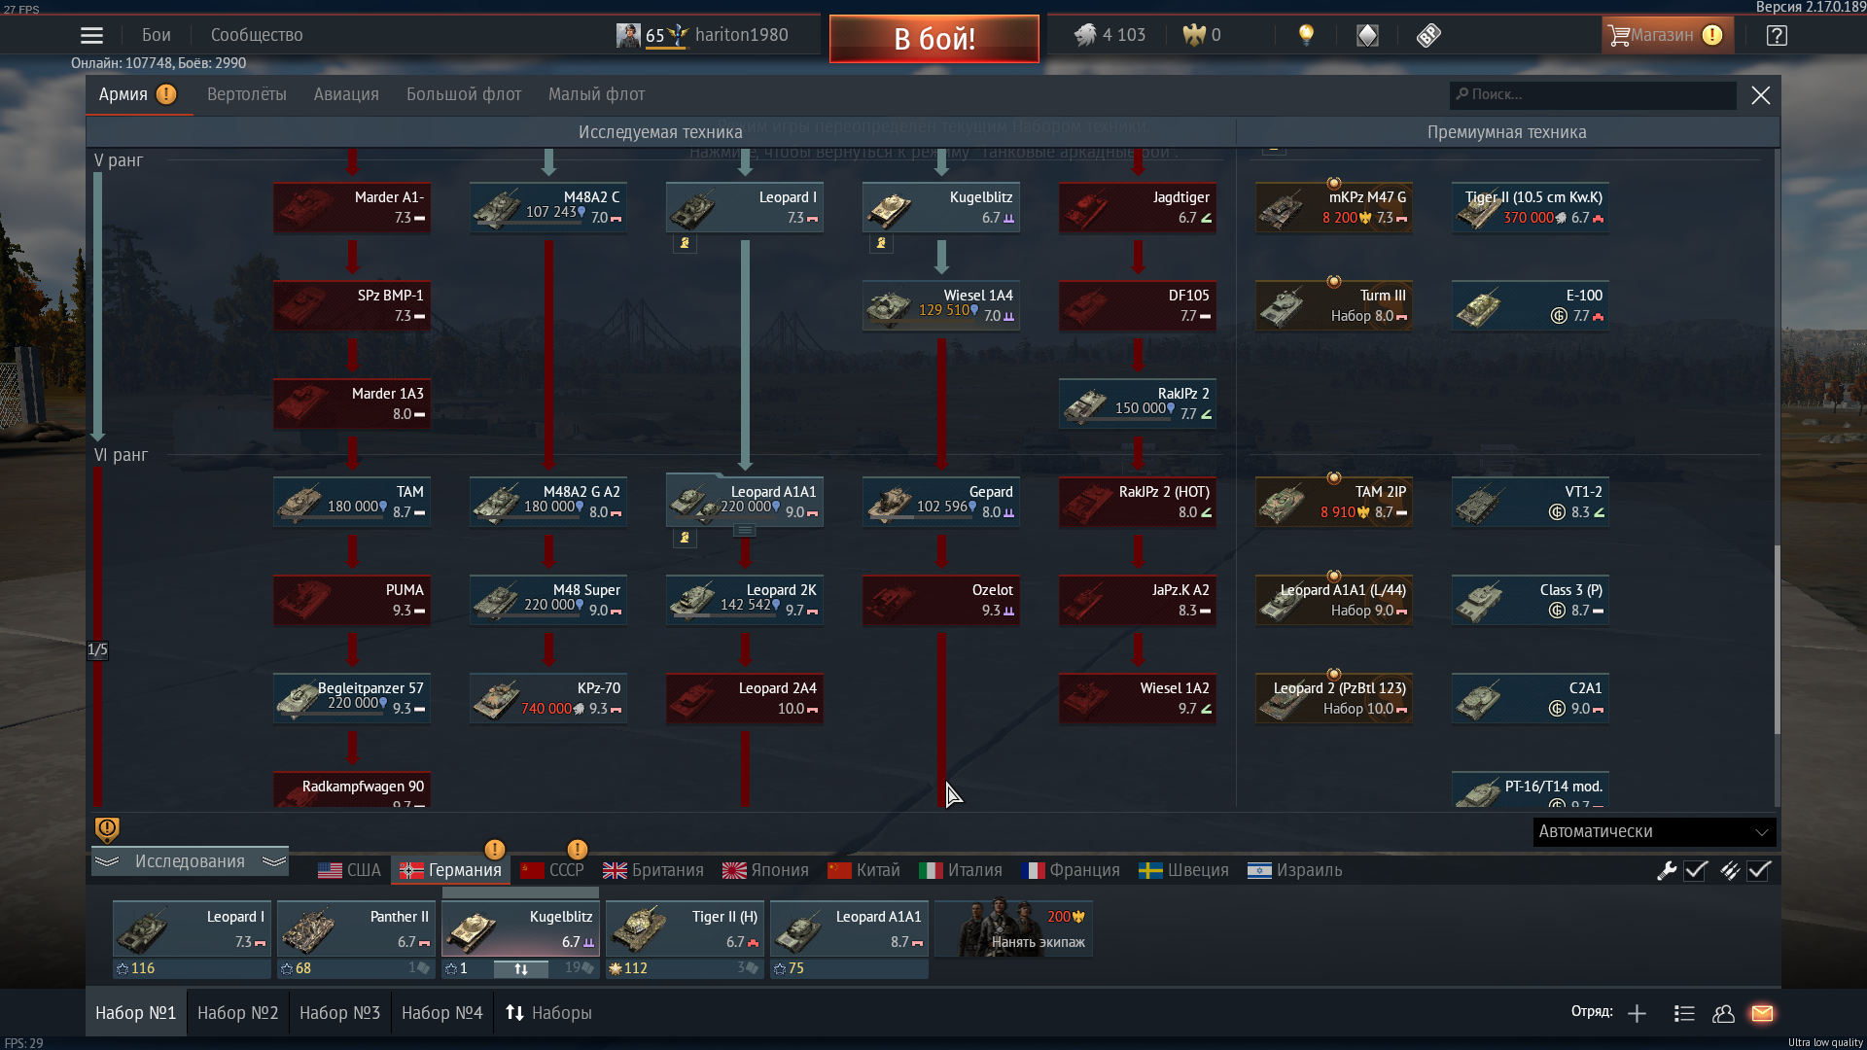Click the gold warning shield icon above Исследования
This screenshot has height=1050, width=1867.
(107, 829)
